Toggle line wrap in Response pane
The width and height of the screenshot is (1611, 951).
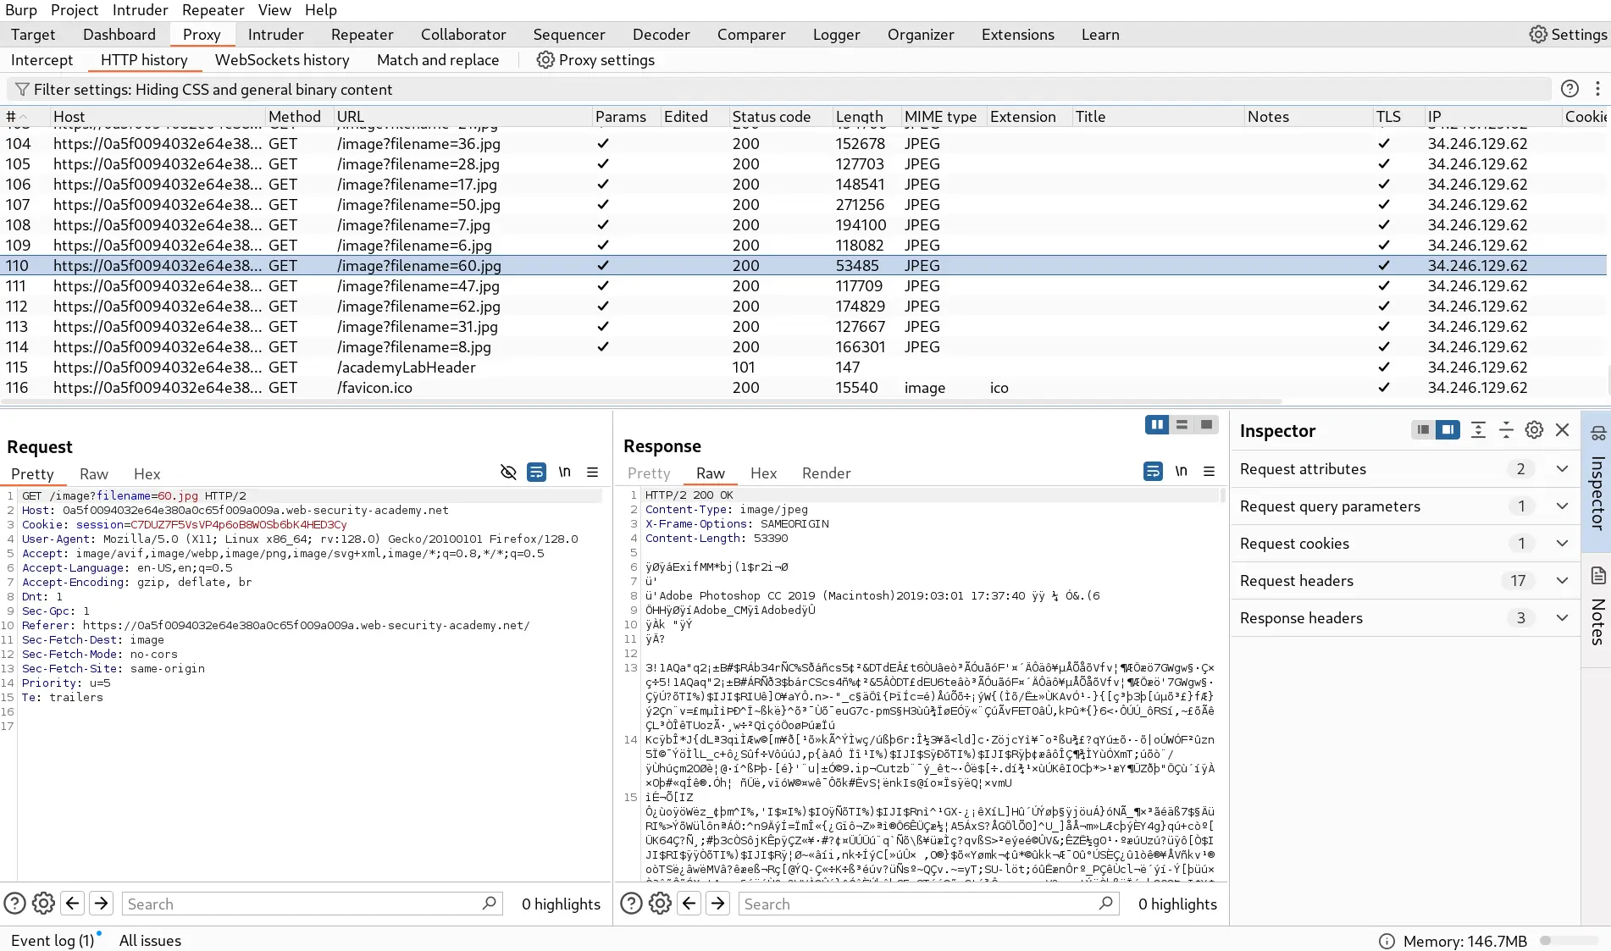click(1153, 472)
